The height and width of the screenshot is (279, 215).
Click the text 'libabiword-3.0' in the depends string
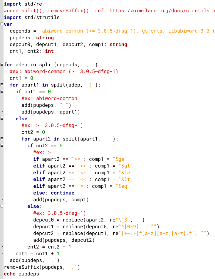point(189,31)
